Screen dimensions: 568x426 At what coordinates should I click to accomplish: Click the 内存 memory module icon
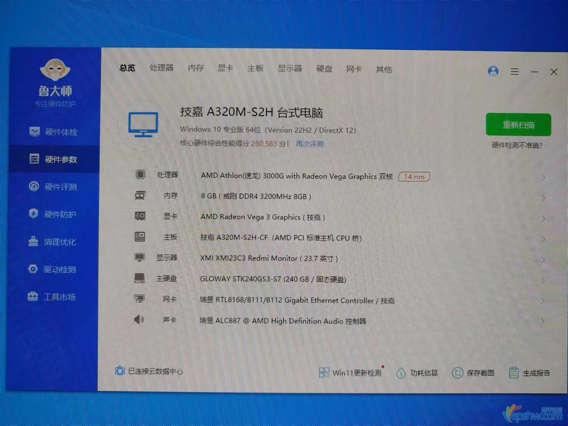(x=140, y=195)
